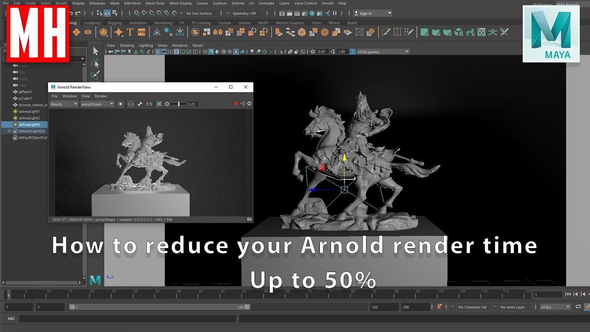
Task: Open the No Anim Layer dropdown
Action: click(515, 307)
